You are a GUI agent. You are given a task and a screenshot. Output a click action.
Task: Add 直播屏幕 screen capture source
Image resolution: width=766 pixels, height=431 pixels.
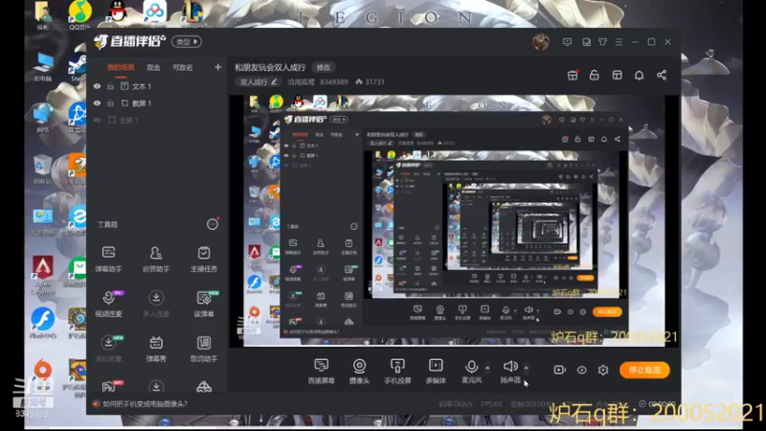coord(321,372)
